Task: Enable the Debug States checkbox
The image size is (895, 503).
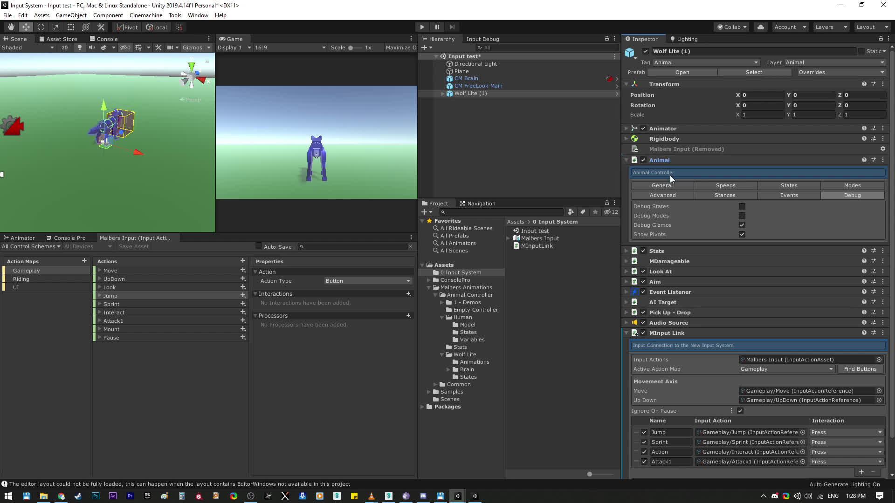Action: (742, 206)
